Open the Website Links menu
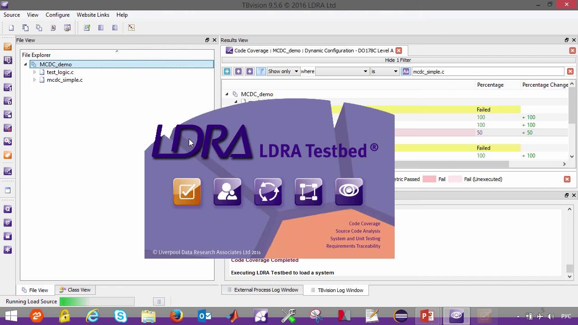This screenshot has width=578, height=325. pos(93,15)
